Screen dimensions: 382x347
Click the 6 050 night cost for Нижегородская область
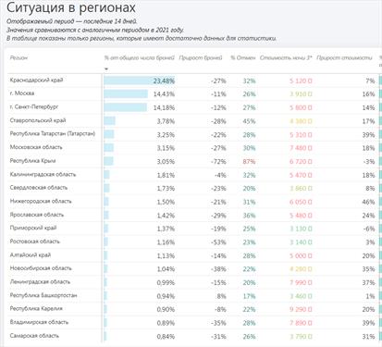(301, 202)
